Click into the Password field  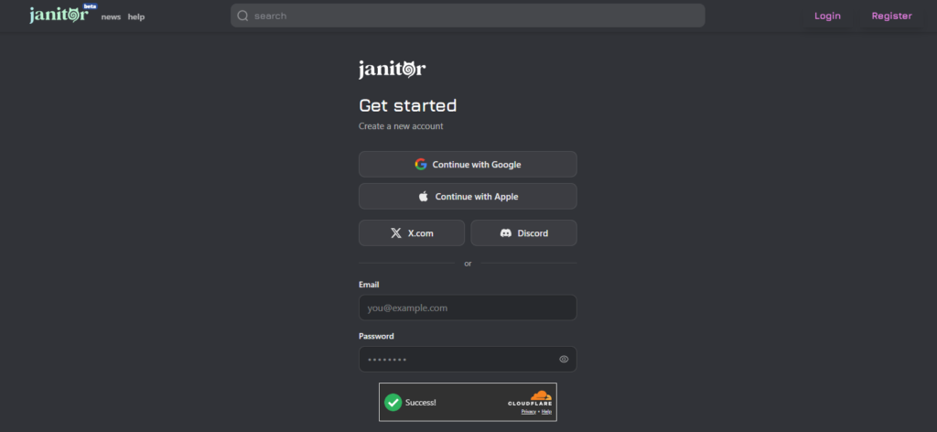[x=468, y=359]
